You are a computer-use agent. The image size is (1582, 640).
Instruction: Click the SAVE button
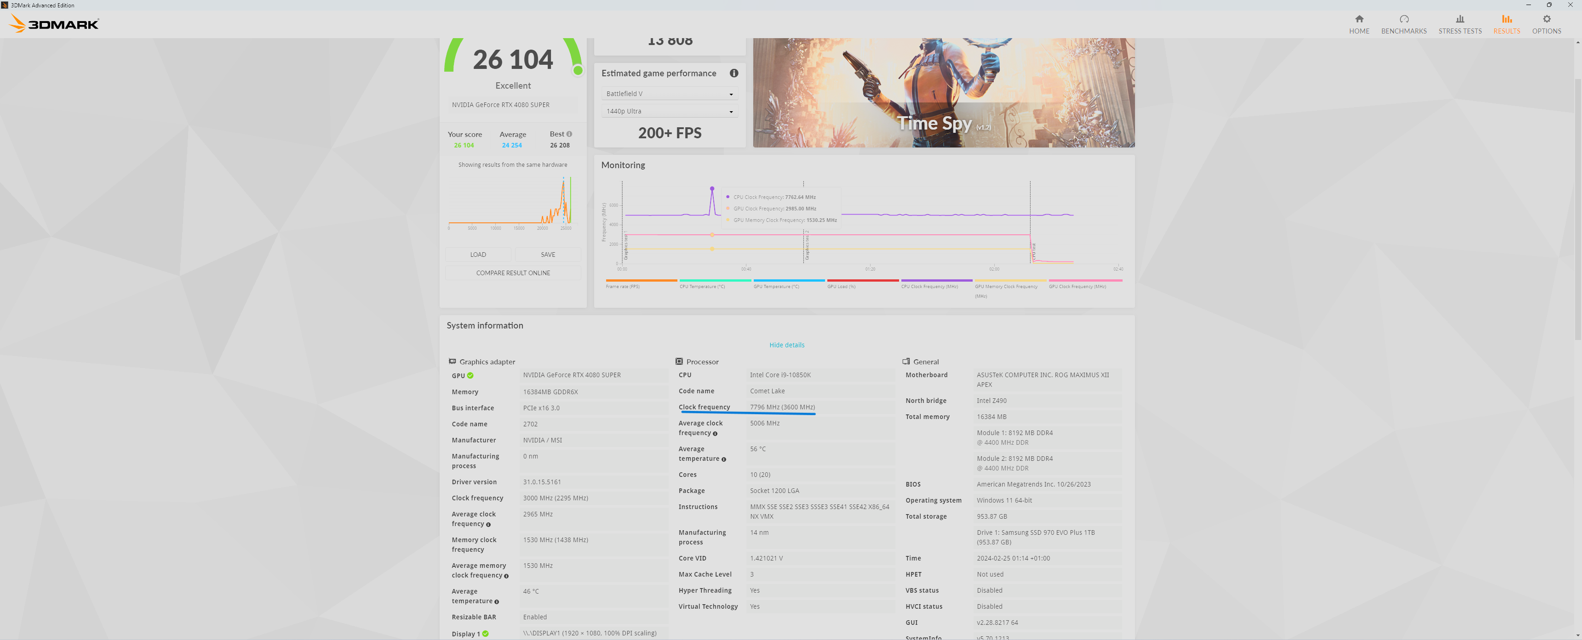(547, 255)
